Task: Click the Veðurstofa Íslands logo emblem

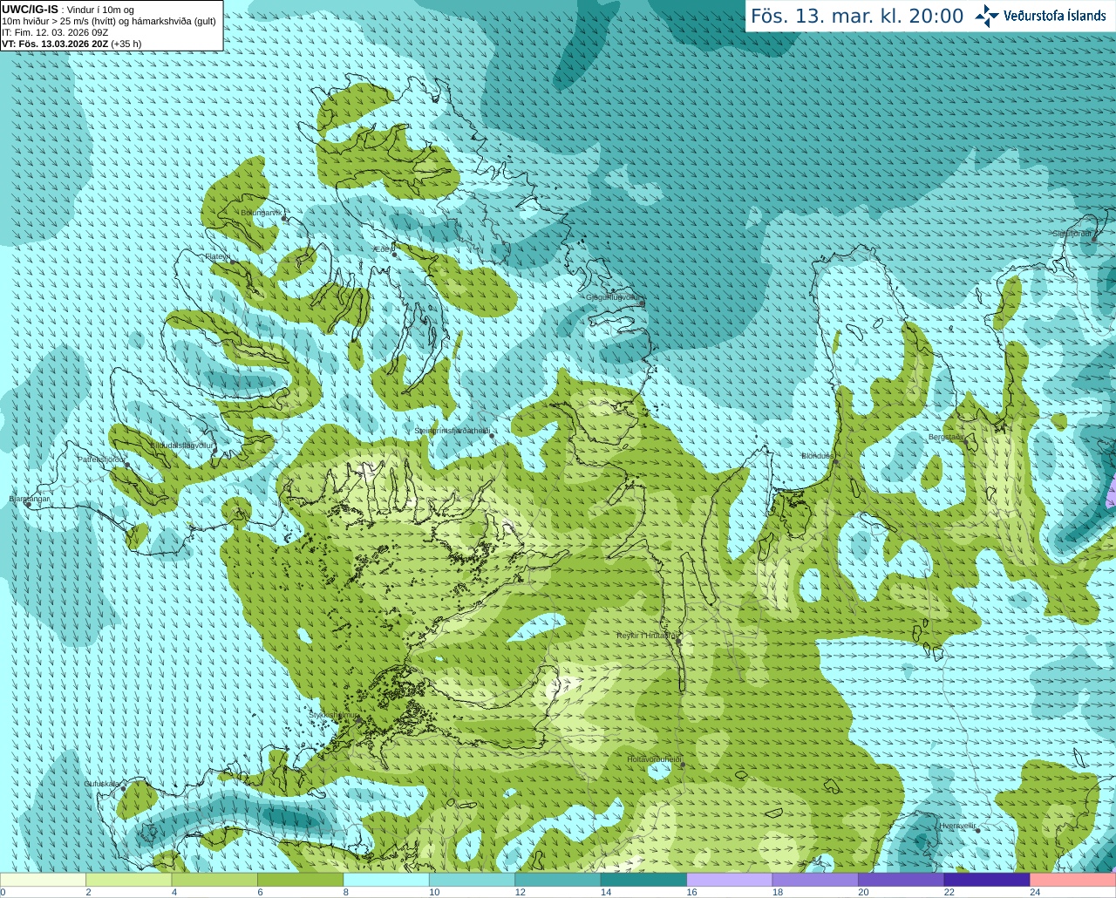Action: coord(987,16)
